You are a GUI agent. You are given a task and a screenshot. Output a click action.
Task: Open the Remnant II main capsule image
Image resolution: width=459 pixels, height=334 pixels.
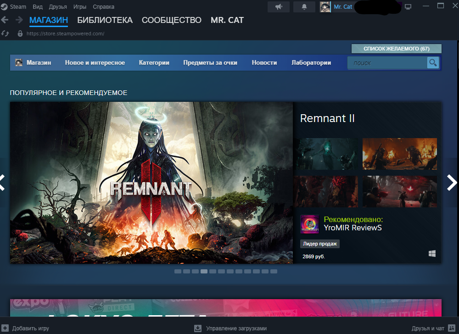click(151, 183)
